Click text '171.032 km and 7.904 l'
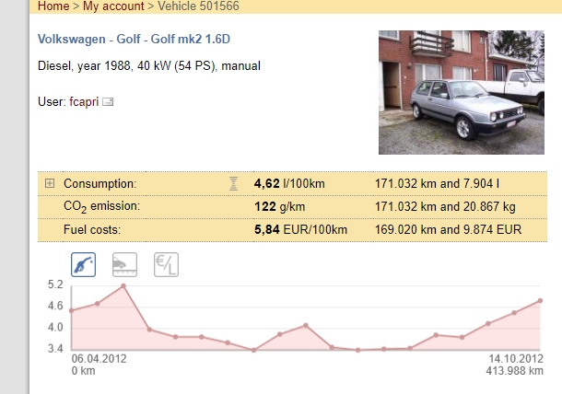The height and width of the screenshot is (394, 562). coord(437,184)
